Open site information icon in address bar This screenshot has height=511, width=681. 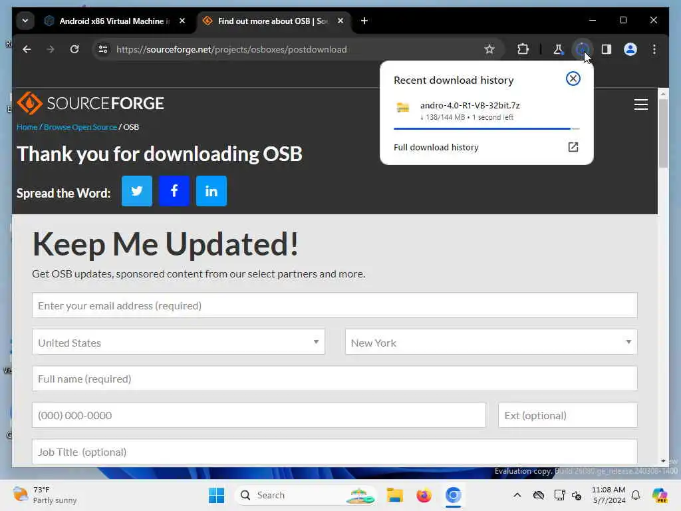103,49
